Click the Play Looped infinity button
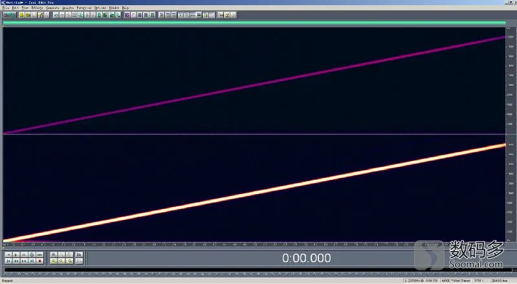 point(40,255)
